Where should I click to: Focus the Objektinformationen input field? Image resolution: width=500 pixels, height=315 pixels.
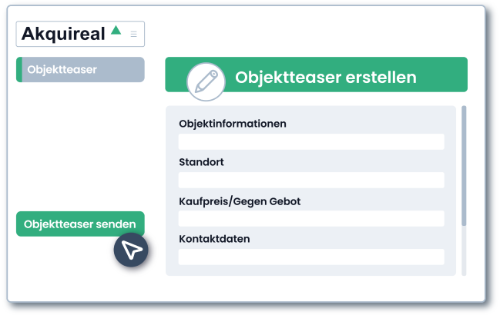[x=311, y=142]
